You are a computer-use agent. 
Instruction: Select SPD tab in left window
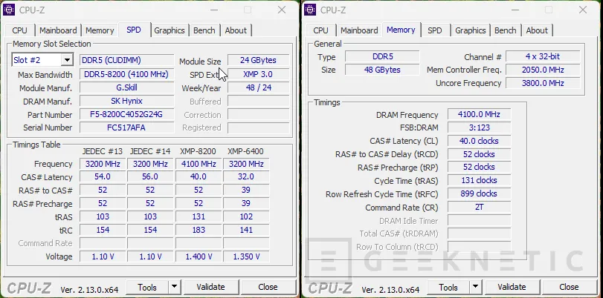[134, 30]
